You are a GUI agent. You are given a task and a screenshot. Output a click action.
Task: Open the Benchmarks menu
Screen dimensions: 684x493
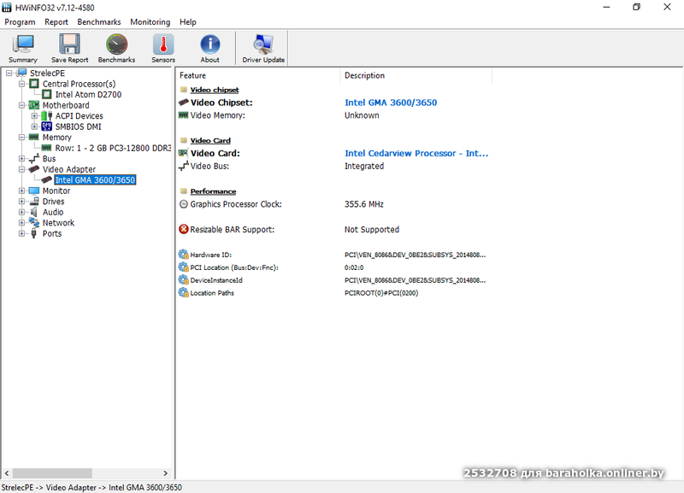pyautogui.click(x=99, y=22)
